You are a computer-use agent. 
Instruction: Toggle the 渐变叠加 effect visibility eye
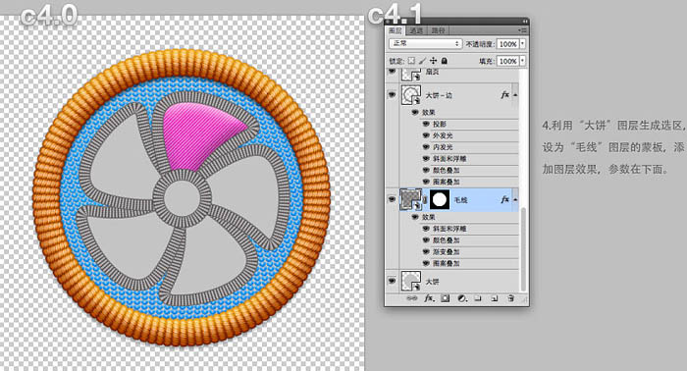(x=426, y=252)
